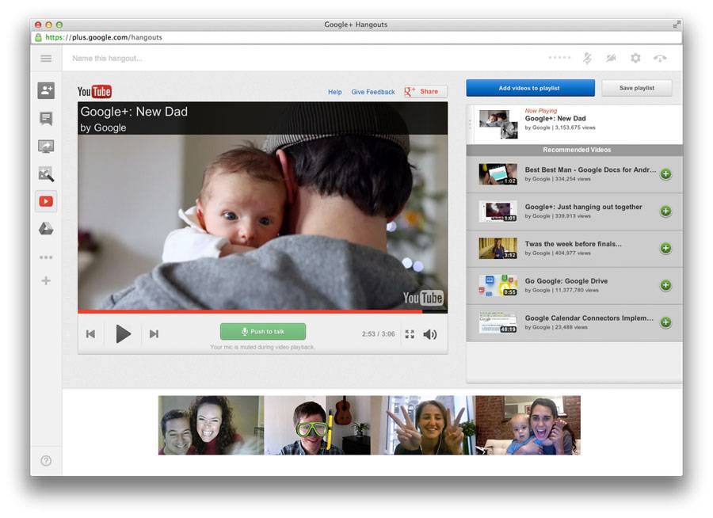Click Google+: Just hanging out together title
Image resolution: width=713 pixels, height=518 pixels.
tap(583, 207)
